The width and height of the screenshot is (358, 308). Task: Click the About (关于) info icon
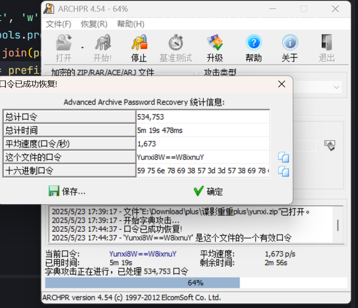coord(290,43)
